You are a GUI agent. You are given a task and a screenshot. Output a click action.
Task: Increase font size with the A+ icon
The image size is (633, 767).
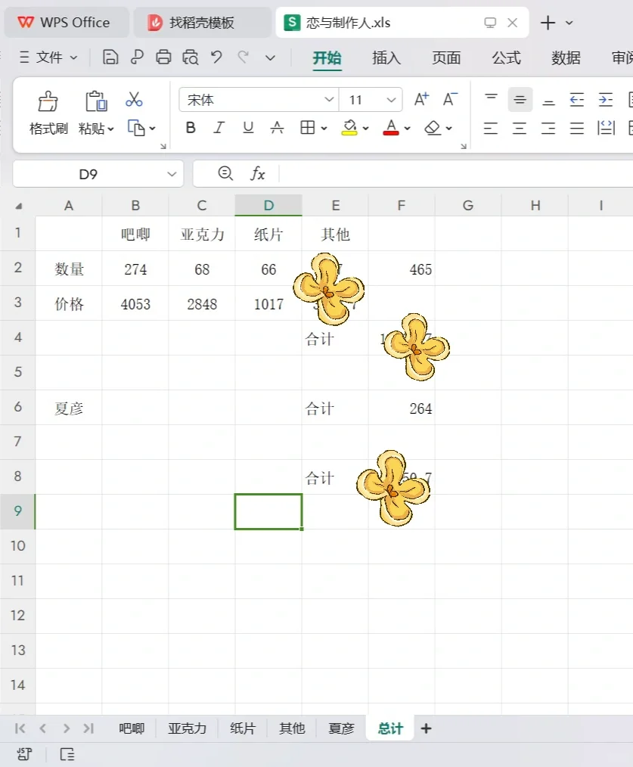420,98
